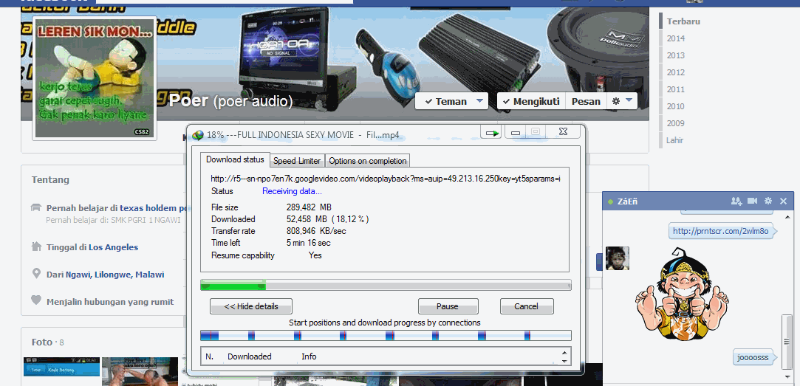Screen dimensions: 800x386
Task: Pause the current download
Action: pos(448,306)
